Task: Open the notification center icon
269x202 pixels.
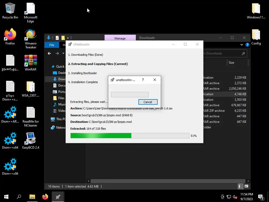Action: coord(261,197)
